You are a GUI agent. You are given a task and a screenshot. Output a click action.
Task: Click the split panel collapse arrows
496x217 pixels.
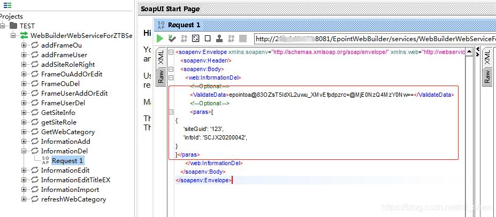click(477, 52)
